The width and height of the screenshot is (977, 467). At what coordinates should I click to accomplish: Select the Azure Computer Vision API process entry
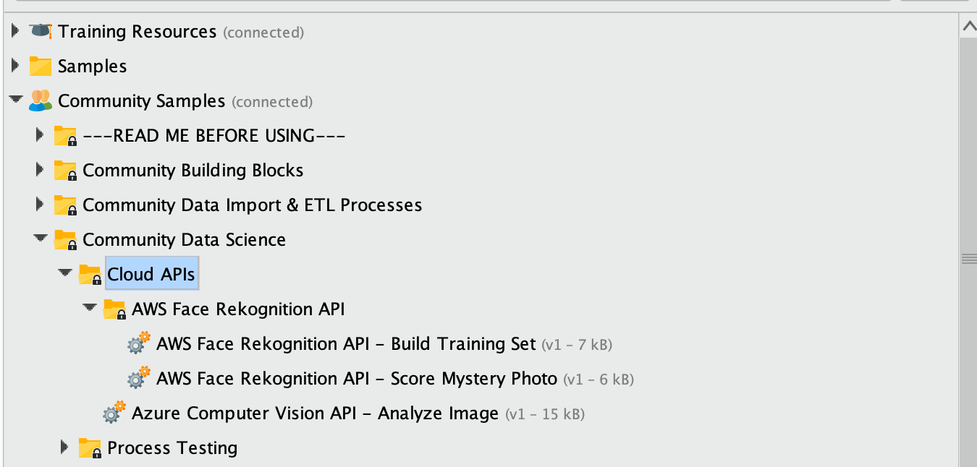pyautogui.click(x=315, y=414)
